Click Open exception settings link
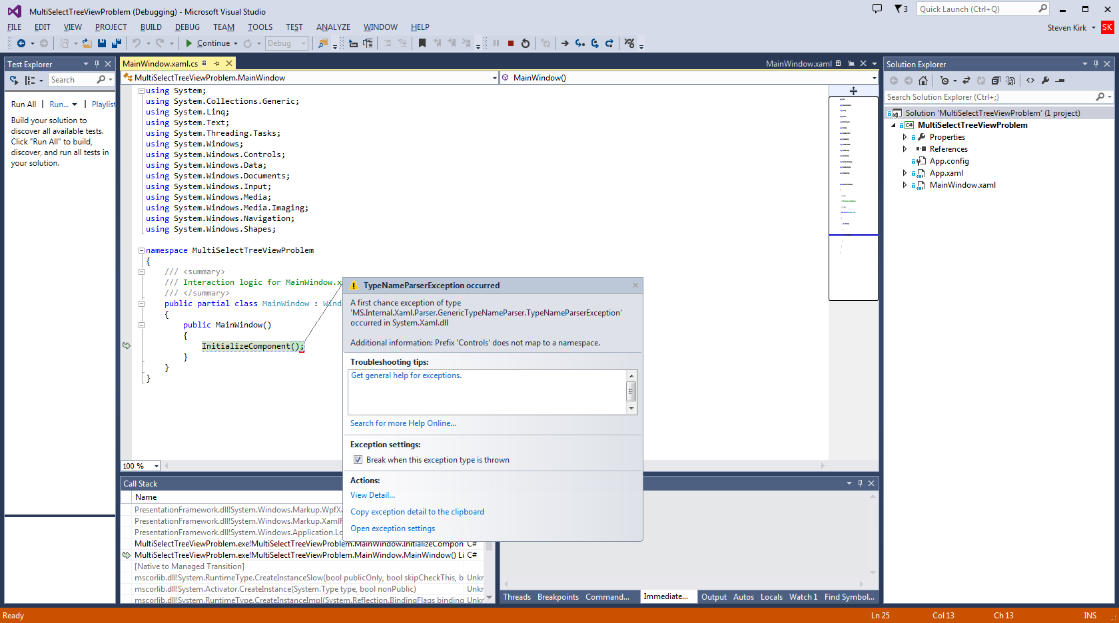 click(x=393, y=528)
